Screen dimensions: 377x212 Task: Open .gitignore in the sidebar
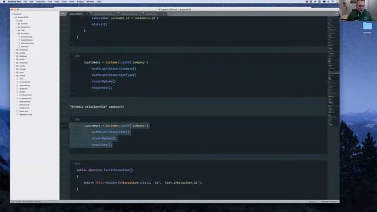pyautogui.click(x=24, y=88)
